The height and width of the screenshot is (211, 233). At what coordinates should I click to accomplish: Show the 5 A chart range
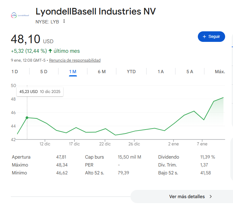[x=190, y=72]
